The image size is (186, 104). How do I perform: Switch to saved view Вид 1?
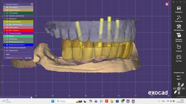tap(179, 76)
